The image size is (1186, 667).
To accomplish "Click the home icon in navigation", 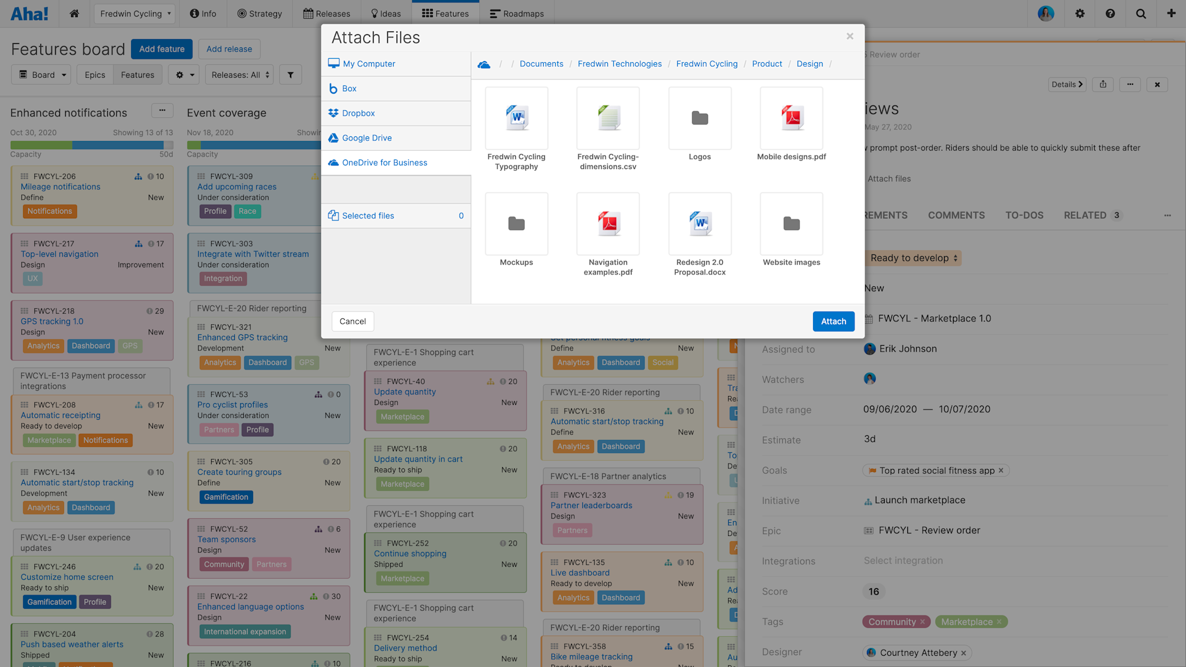I will tap(75, 13).
